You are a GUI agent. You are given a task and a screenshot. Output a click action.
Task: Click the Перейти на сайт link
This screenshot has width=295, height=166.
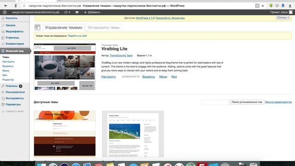[77, 36]
